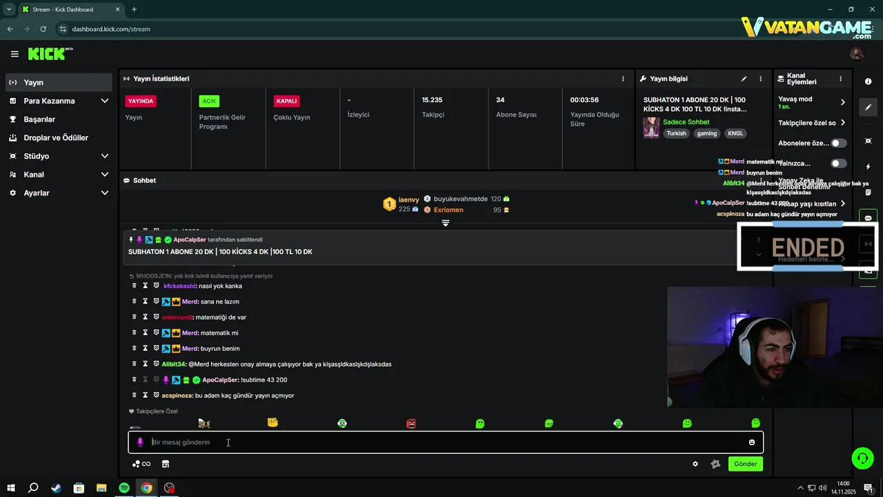883x497 pixels.
Task: Insert the yellow cat quick emote
Action: click(x=272, y=422)
